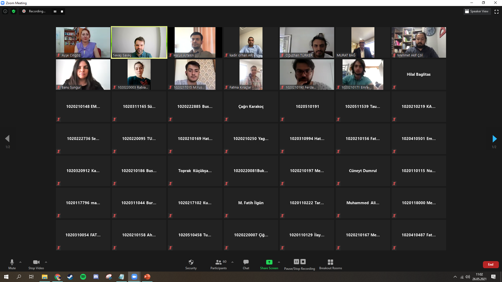The width and height of the screenshot is (502, 282).
Task: Expand Participants options arrow
Action: (232, 262)
